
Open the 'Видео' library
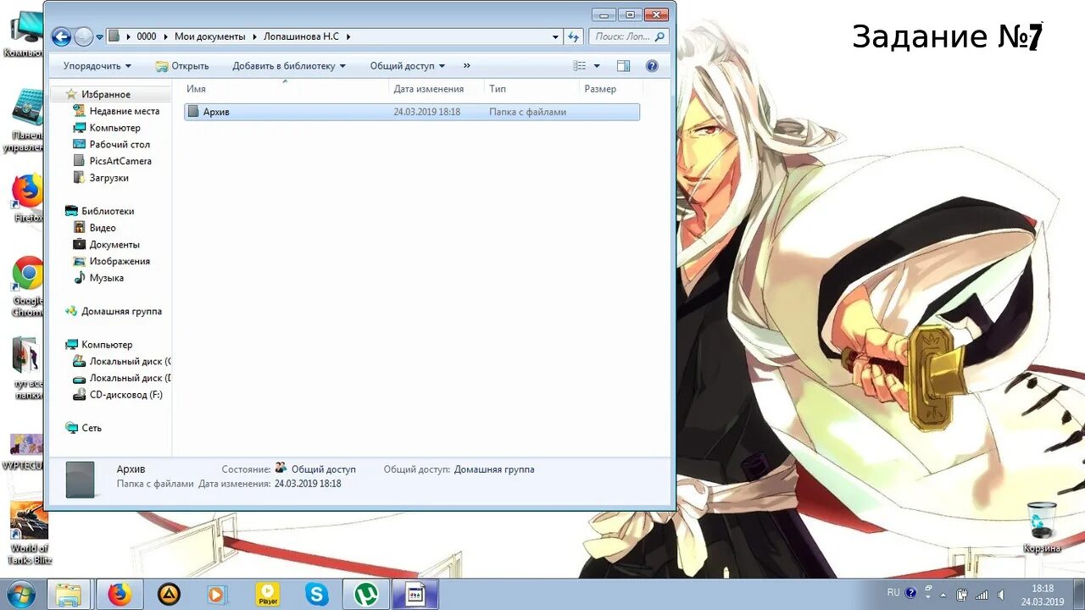[x=102, y=228]
